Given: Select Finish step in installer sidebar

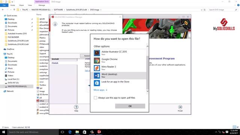Looking at the screenshot, I should pyautogui.click(x=55, y=63).
